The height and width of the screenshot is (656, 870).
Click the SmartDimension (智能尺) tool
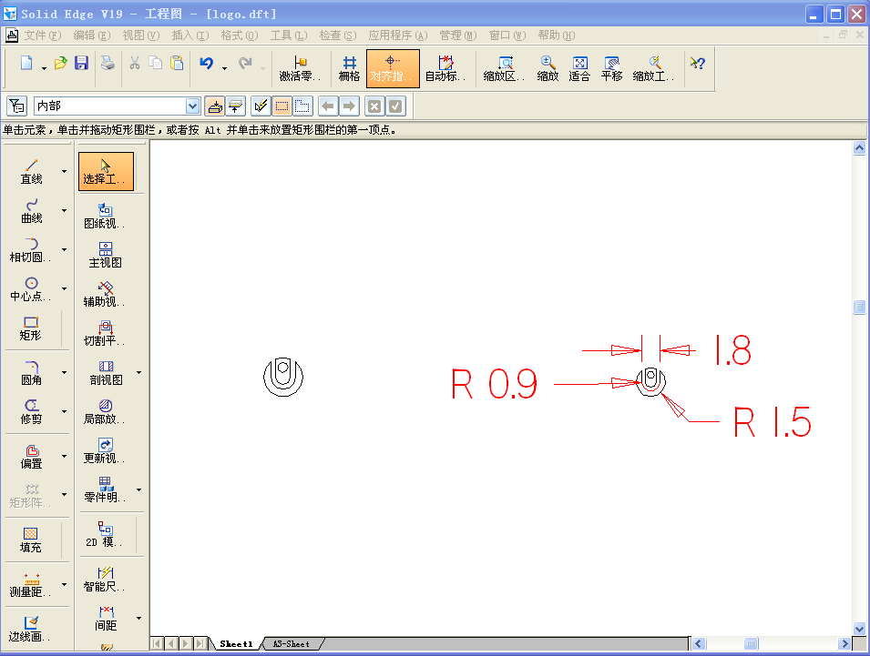(106, 579)
